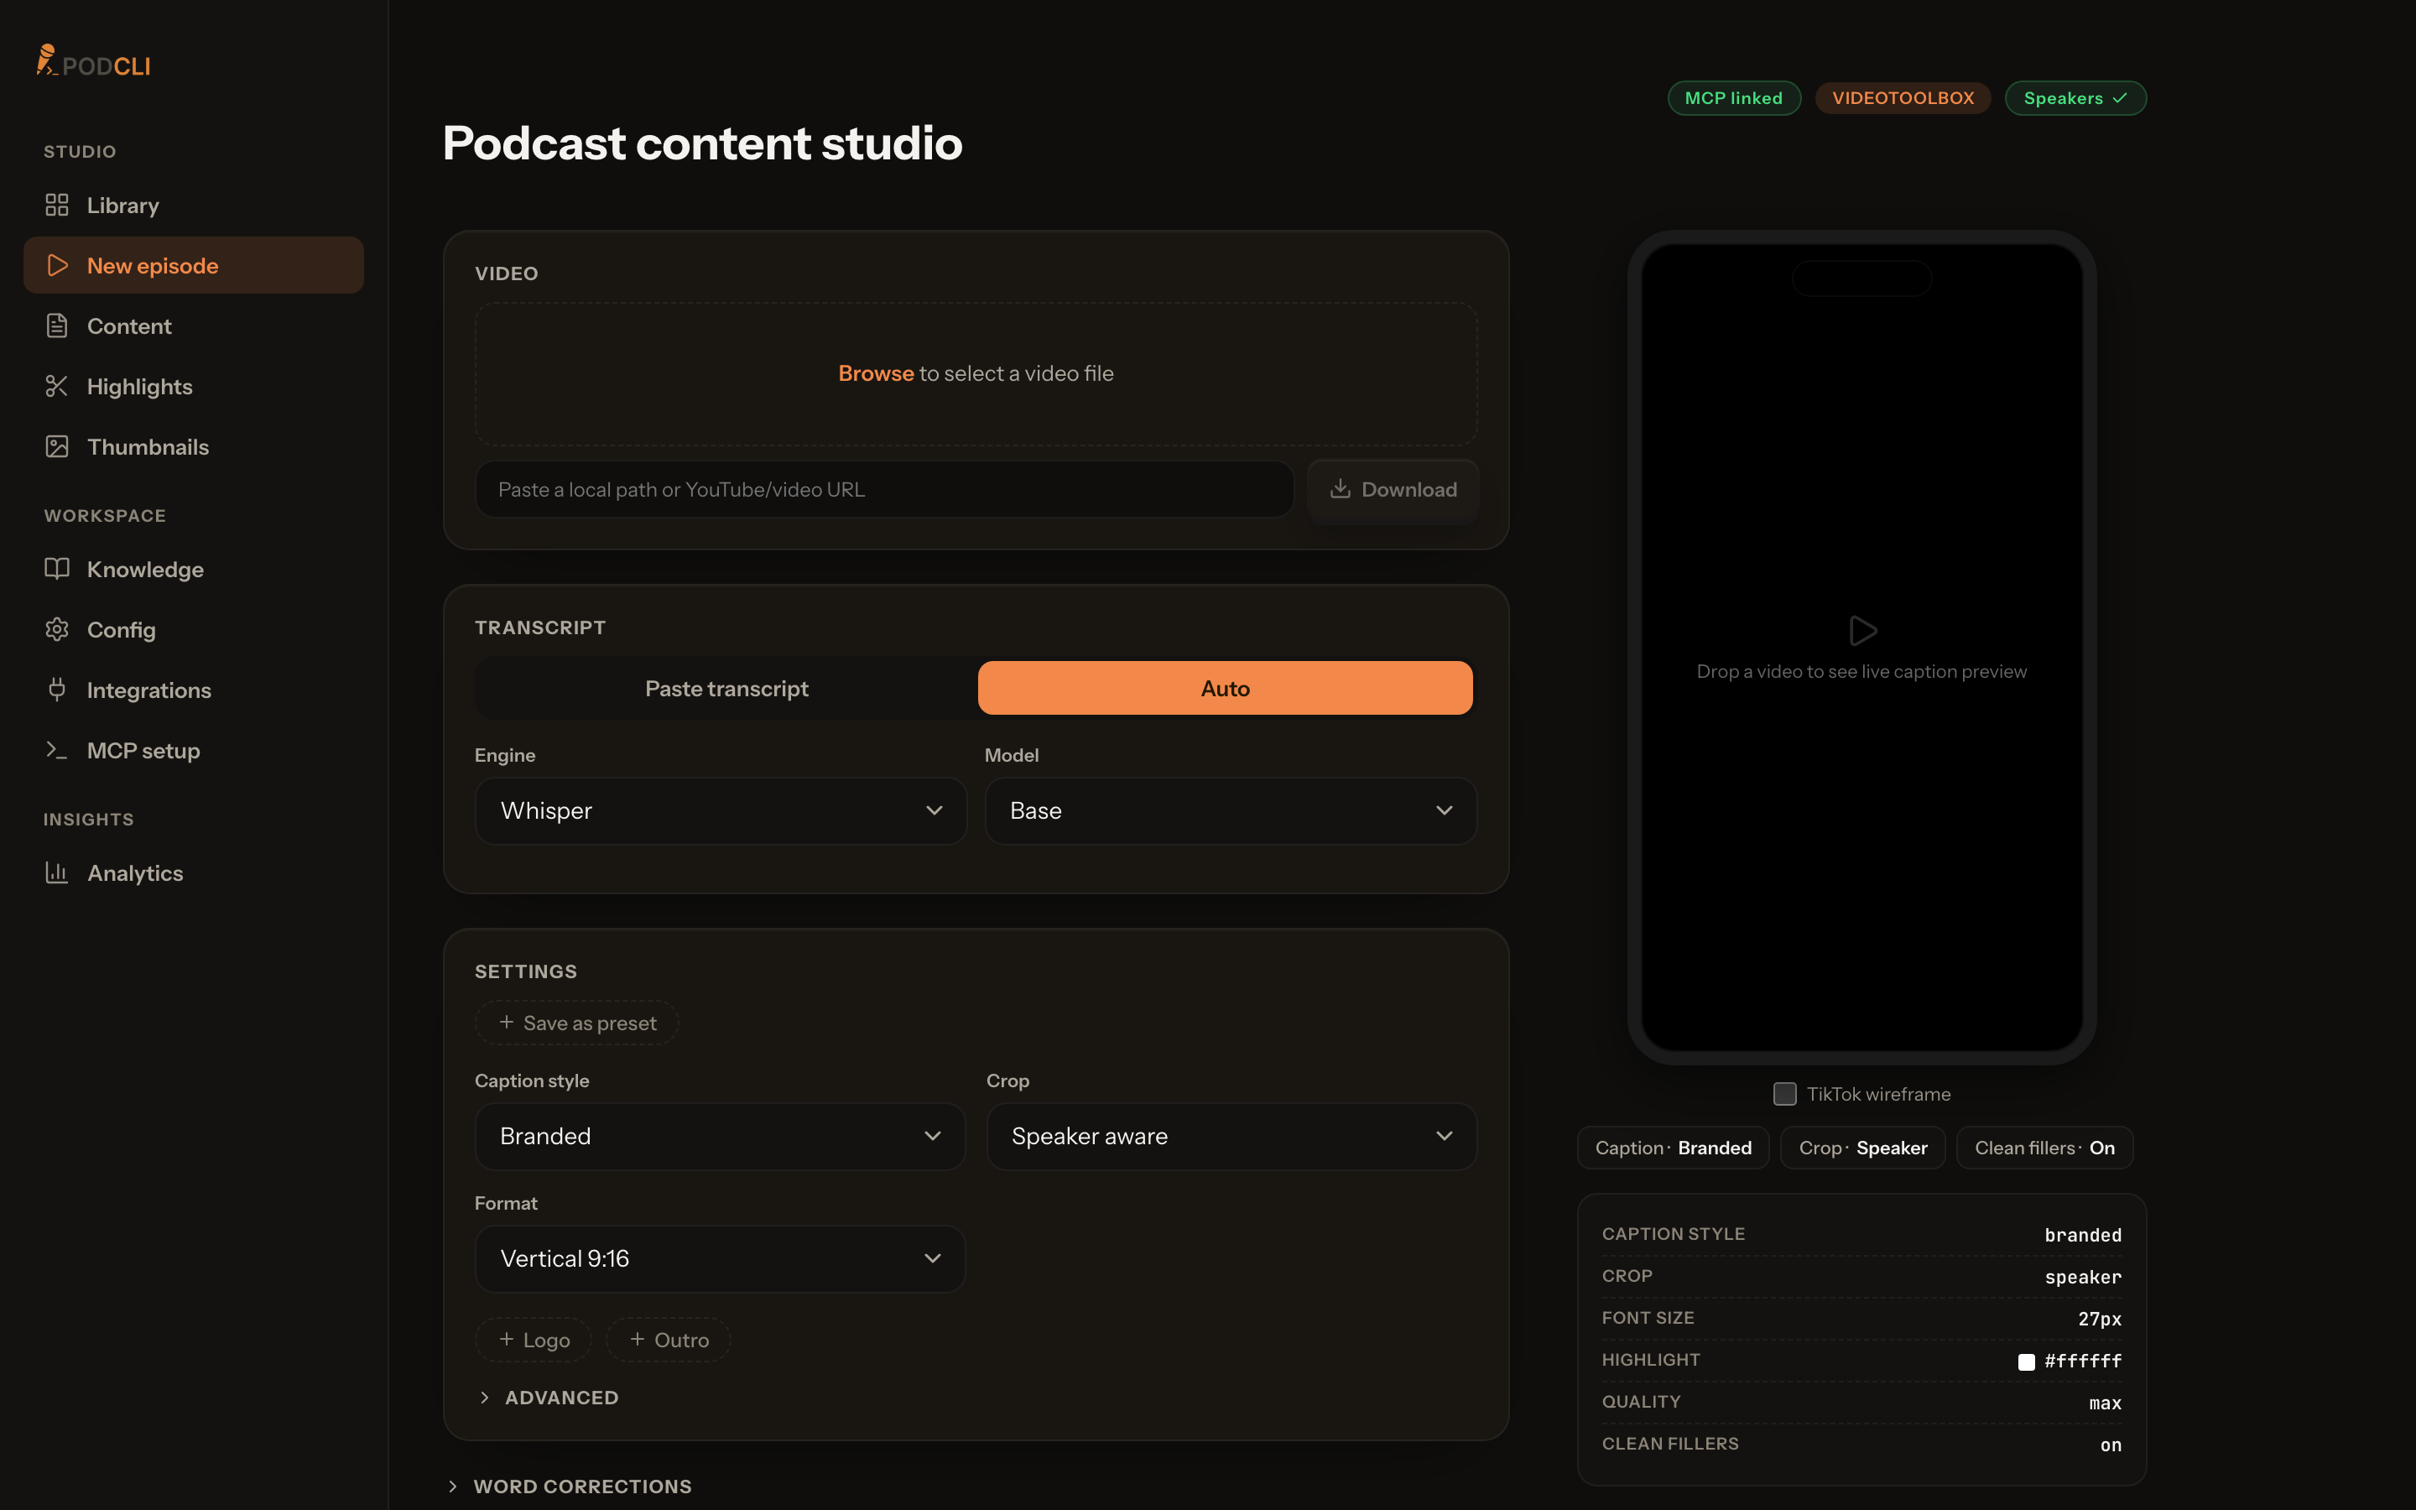Click the video file drop zone
The height and width of the screenshot is (1510, 2416).
tap(976, 373)
